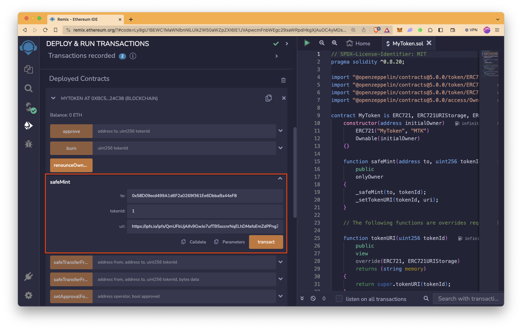
Task: Switch to the Home editor tab
Action: click(x=359, y=43)
